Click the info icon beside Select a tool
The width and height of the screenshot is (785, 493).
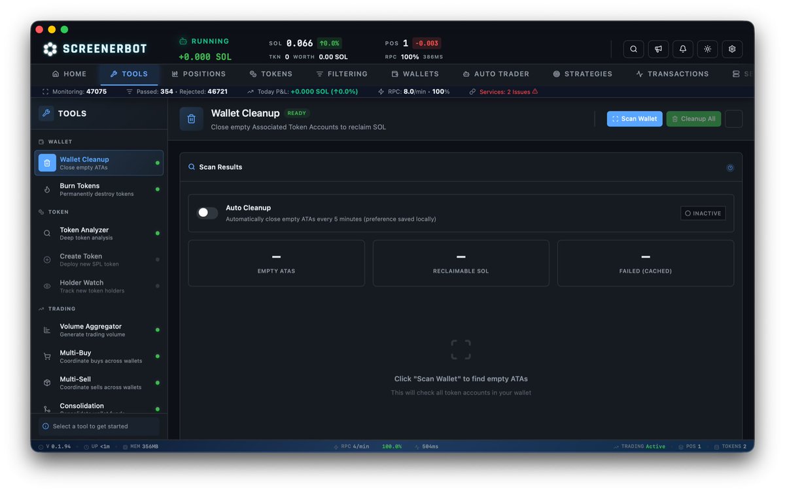(x=46, y=426)
